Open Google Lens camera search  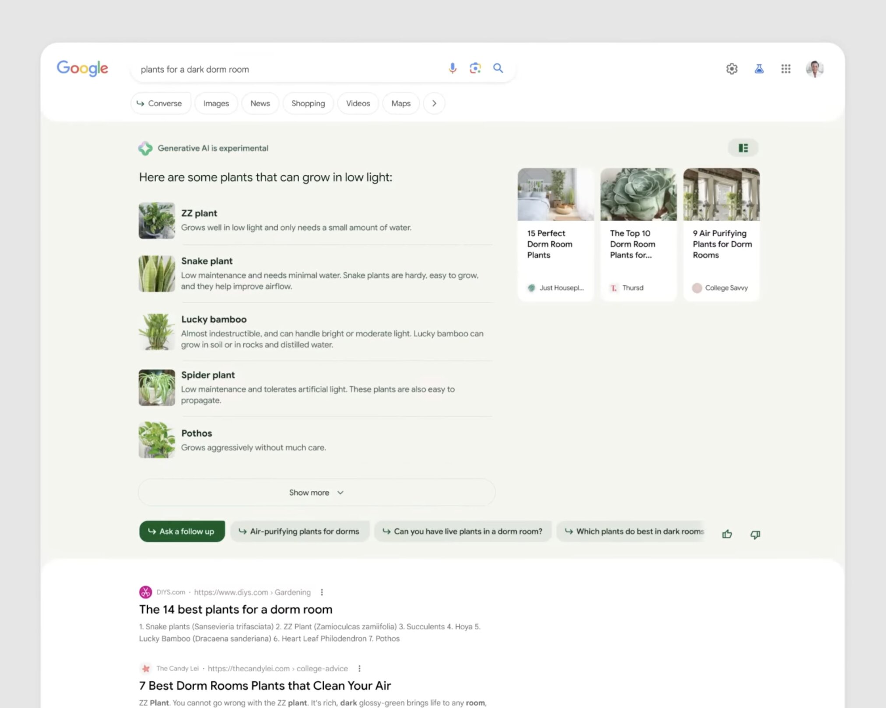tap(475, 68)
